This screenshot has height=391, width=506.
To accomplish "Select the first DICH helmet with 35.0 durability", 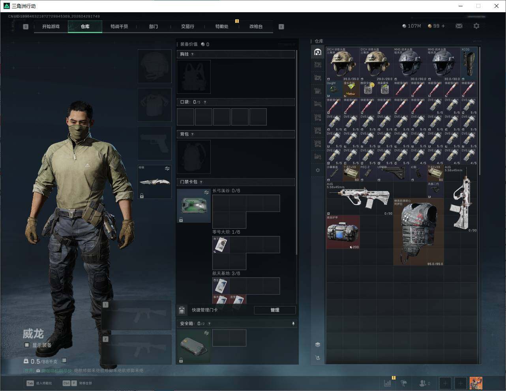I will click(x=343, y=64).
